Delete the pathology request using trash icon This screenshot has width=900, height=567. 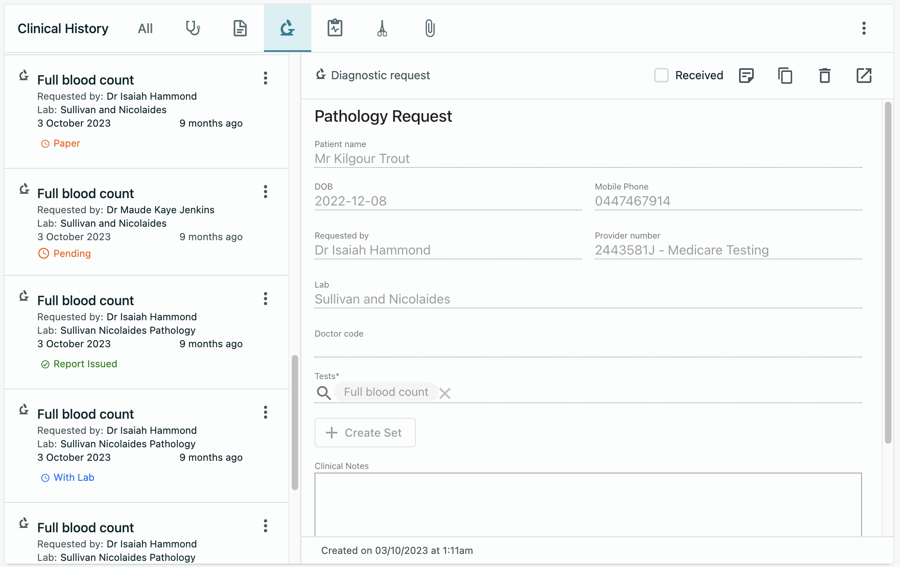(x=824, y=75)
